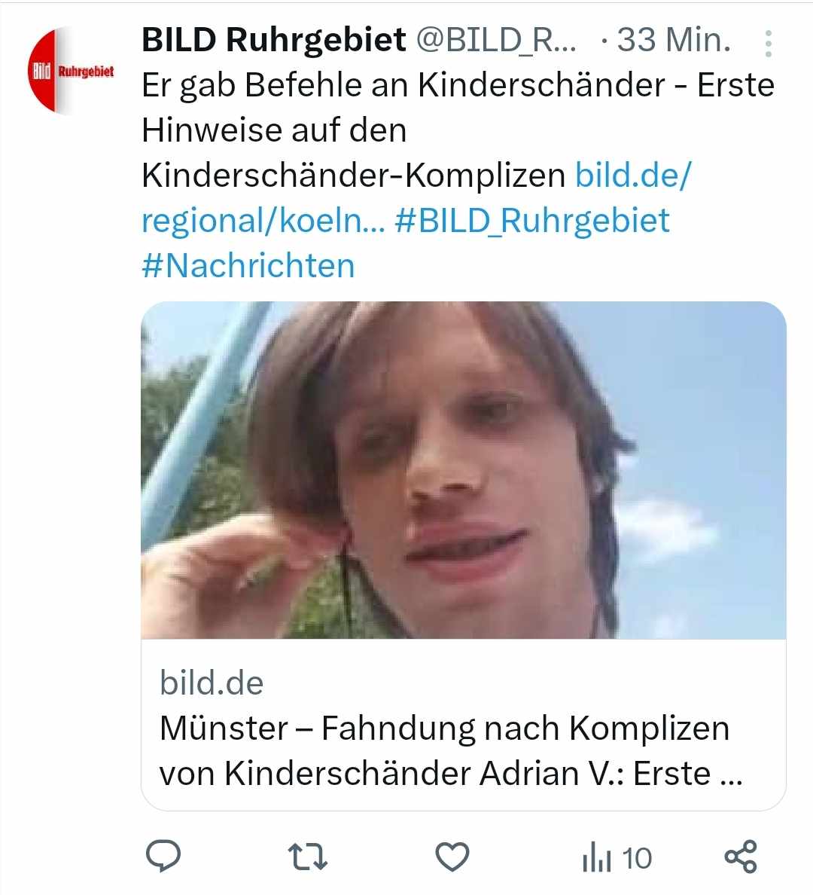813x895 pixels.
Task: Click the headline line ending 'Adrian V.: Erste ...'
Action: pos(450,774)
